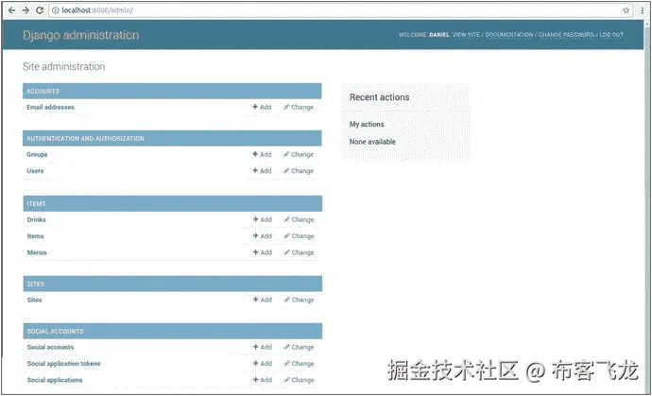The image size is (652, 396).
Task: Select the None available text
Action: tap(372, 142)
